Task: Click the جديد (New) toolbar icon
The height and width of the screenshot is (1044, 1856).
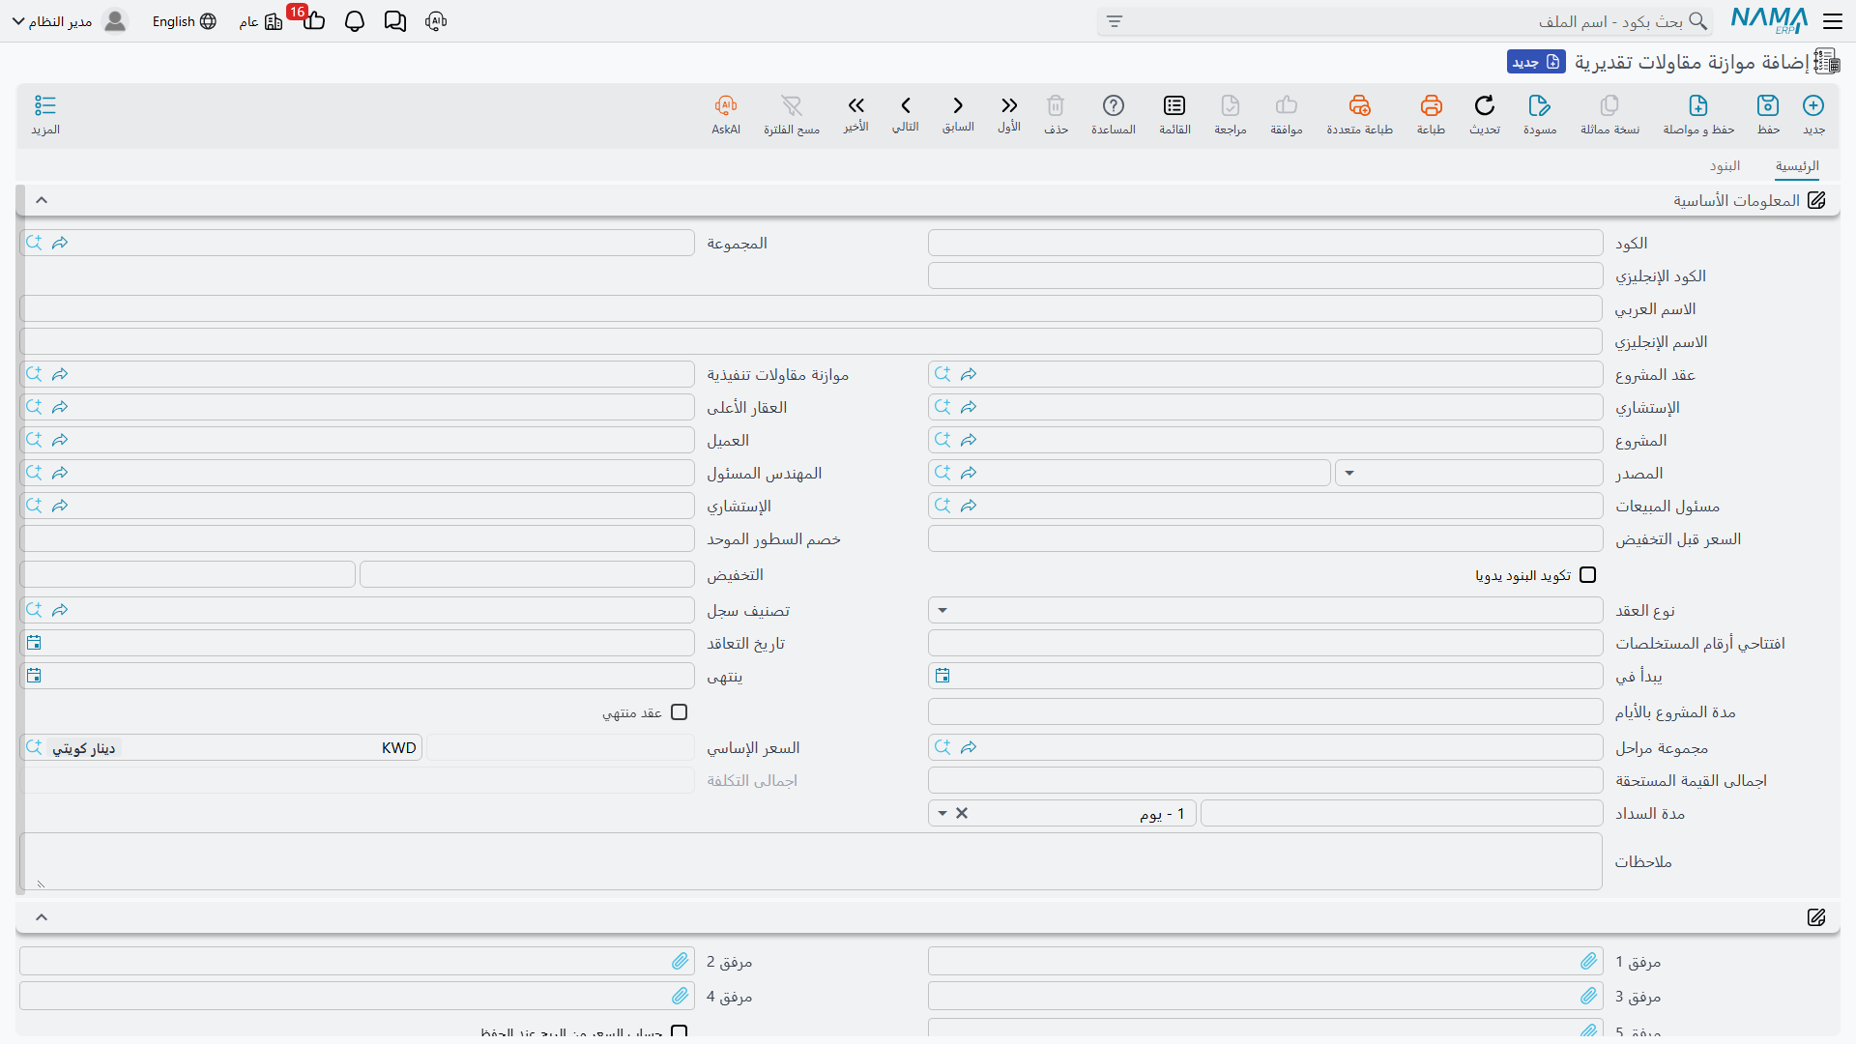Action: click(x=1813, y=105)
